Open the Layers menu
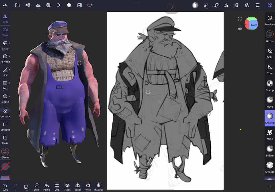The width and height of the screenshot is (275, 192). click(237, 5)
